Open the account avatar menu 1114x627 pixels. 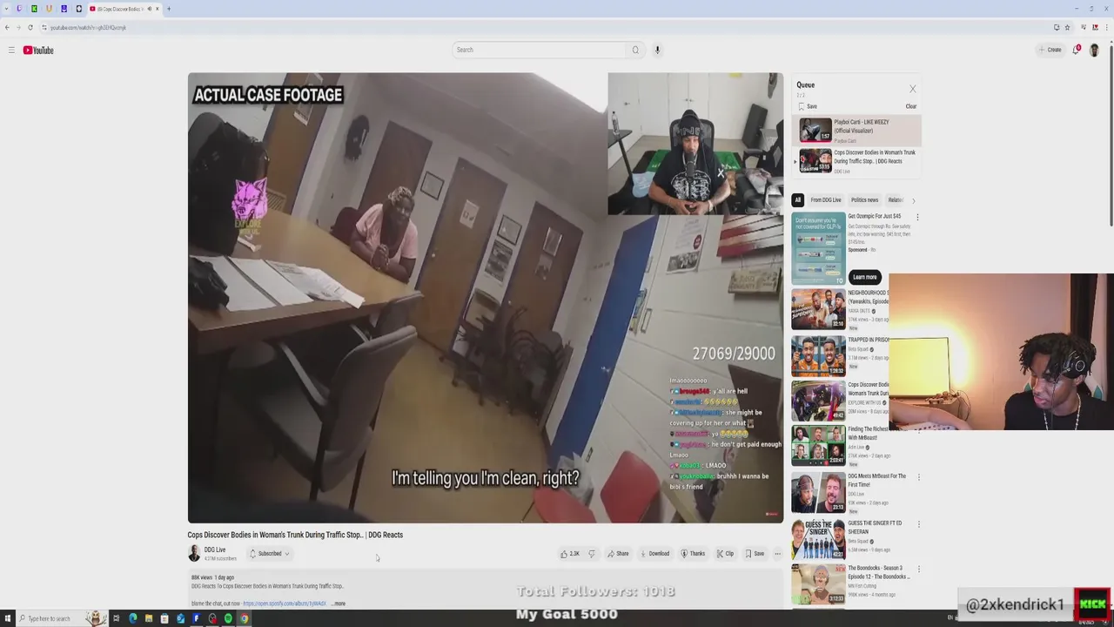coord(1094,50)
